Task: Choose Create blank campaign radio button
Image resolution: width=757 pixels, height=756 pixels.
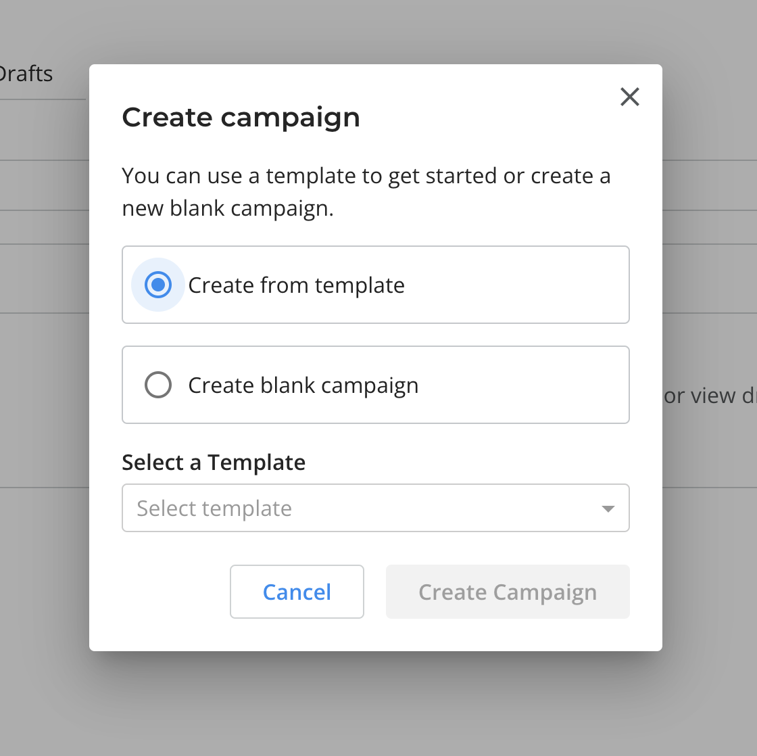Action: [x=158, y=385]
